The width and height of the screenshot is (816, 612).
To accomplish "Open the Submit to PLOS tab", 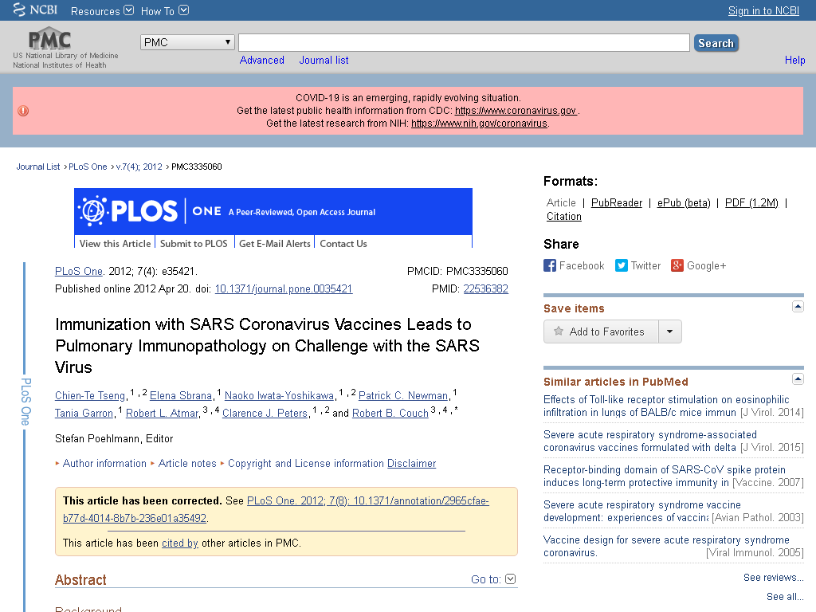I will click(194, 243).
